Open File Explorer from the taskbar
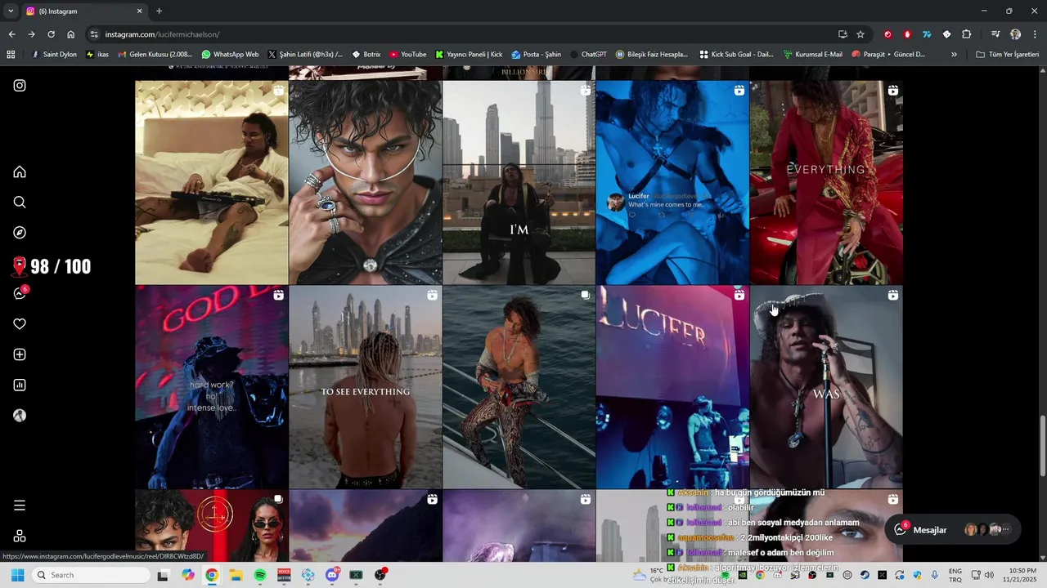 (x=236, y=575)
